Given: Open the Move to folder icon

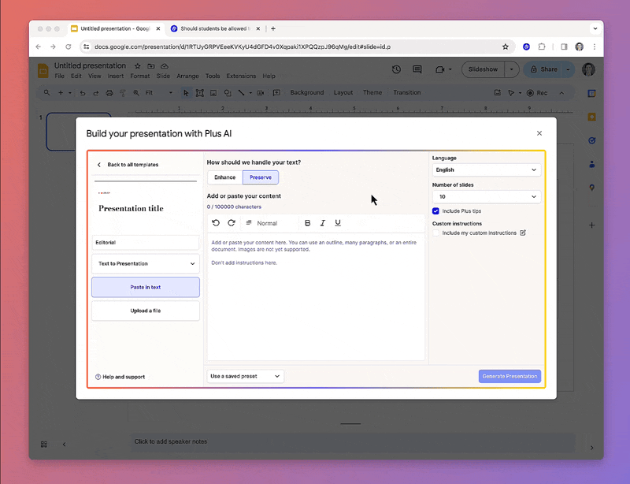Looking at the screenshot, I should pos(150,65).
